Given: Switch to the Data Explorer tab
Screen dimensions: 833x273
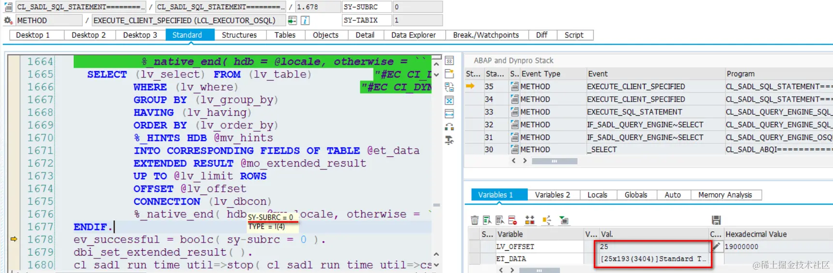Looking at the screenshot, I should [414, 35].
